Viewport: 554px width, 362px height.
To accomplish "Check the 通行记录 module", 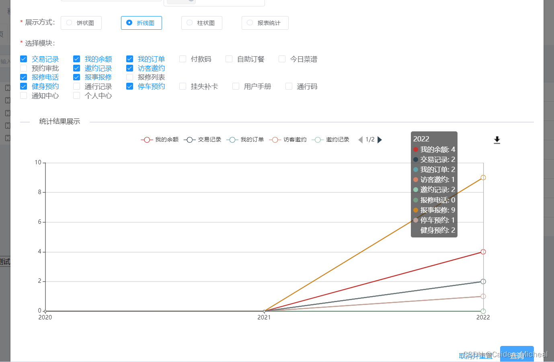I will 77,86.
